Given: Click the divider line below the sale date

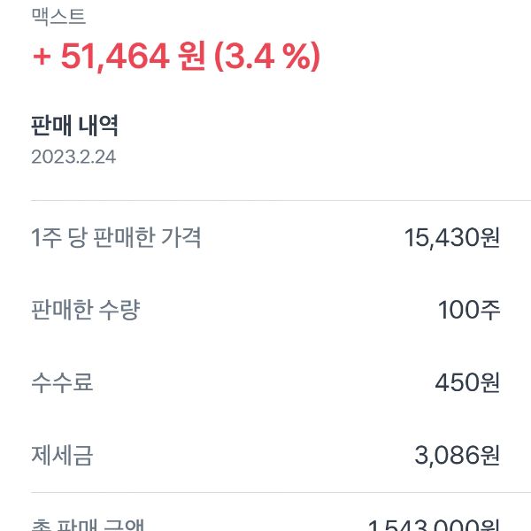Looking at the screenshot, I should [265, 200].
